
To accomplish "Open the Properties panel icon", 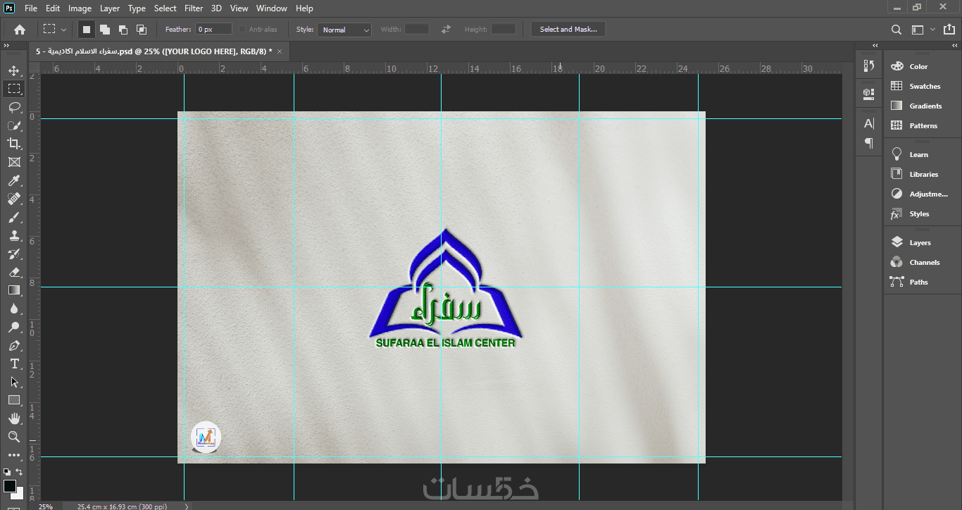I will click(869, 94).
